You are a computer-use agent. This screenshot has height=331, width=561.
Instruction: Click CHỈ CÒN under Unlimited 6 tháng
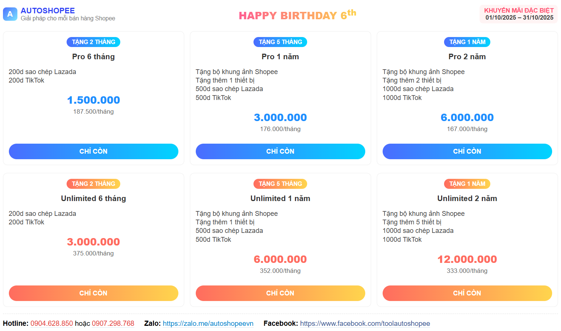point(93,293)
